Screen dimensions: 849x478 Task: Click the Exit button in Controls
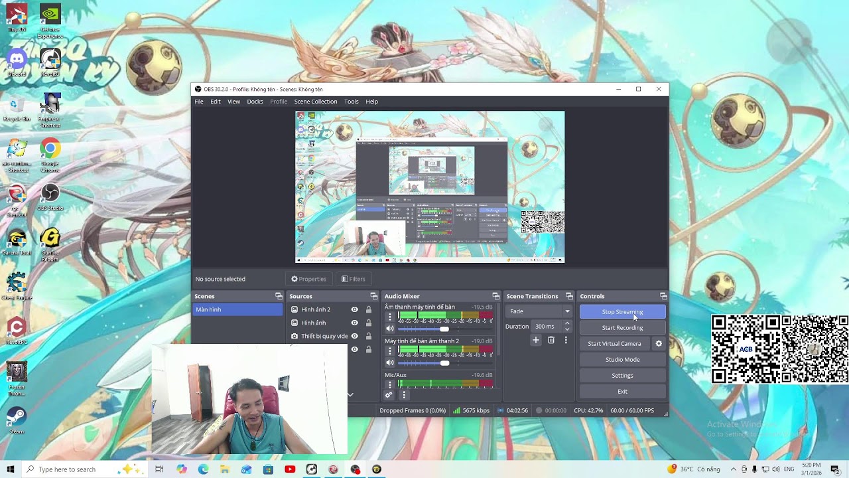622,392
